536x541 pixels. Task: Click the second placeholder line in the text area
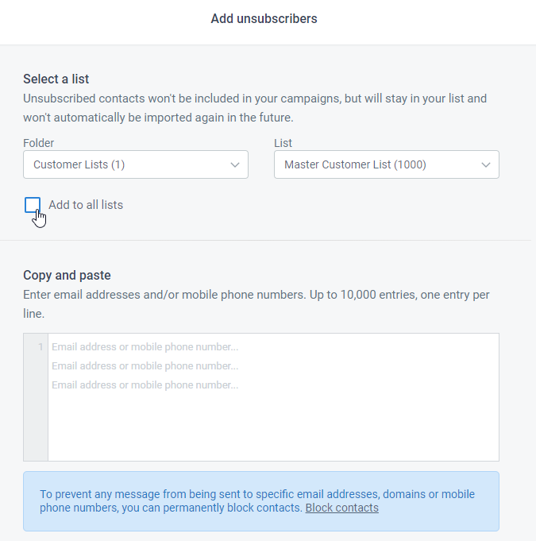click(x=145, y=365)
